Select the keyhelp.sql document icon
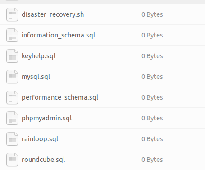 coord(12,56)
